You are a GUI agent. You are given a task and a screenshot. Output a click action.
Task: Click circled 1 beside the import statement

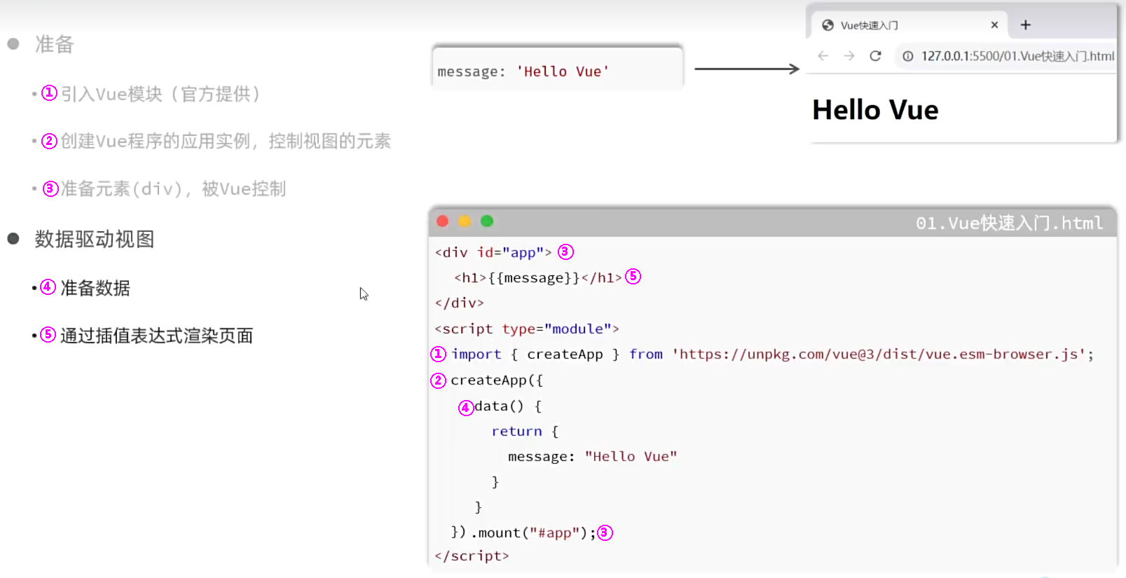tap(438, 355)
